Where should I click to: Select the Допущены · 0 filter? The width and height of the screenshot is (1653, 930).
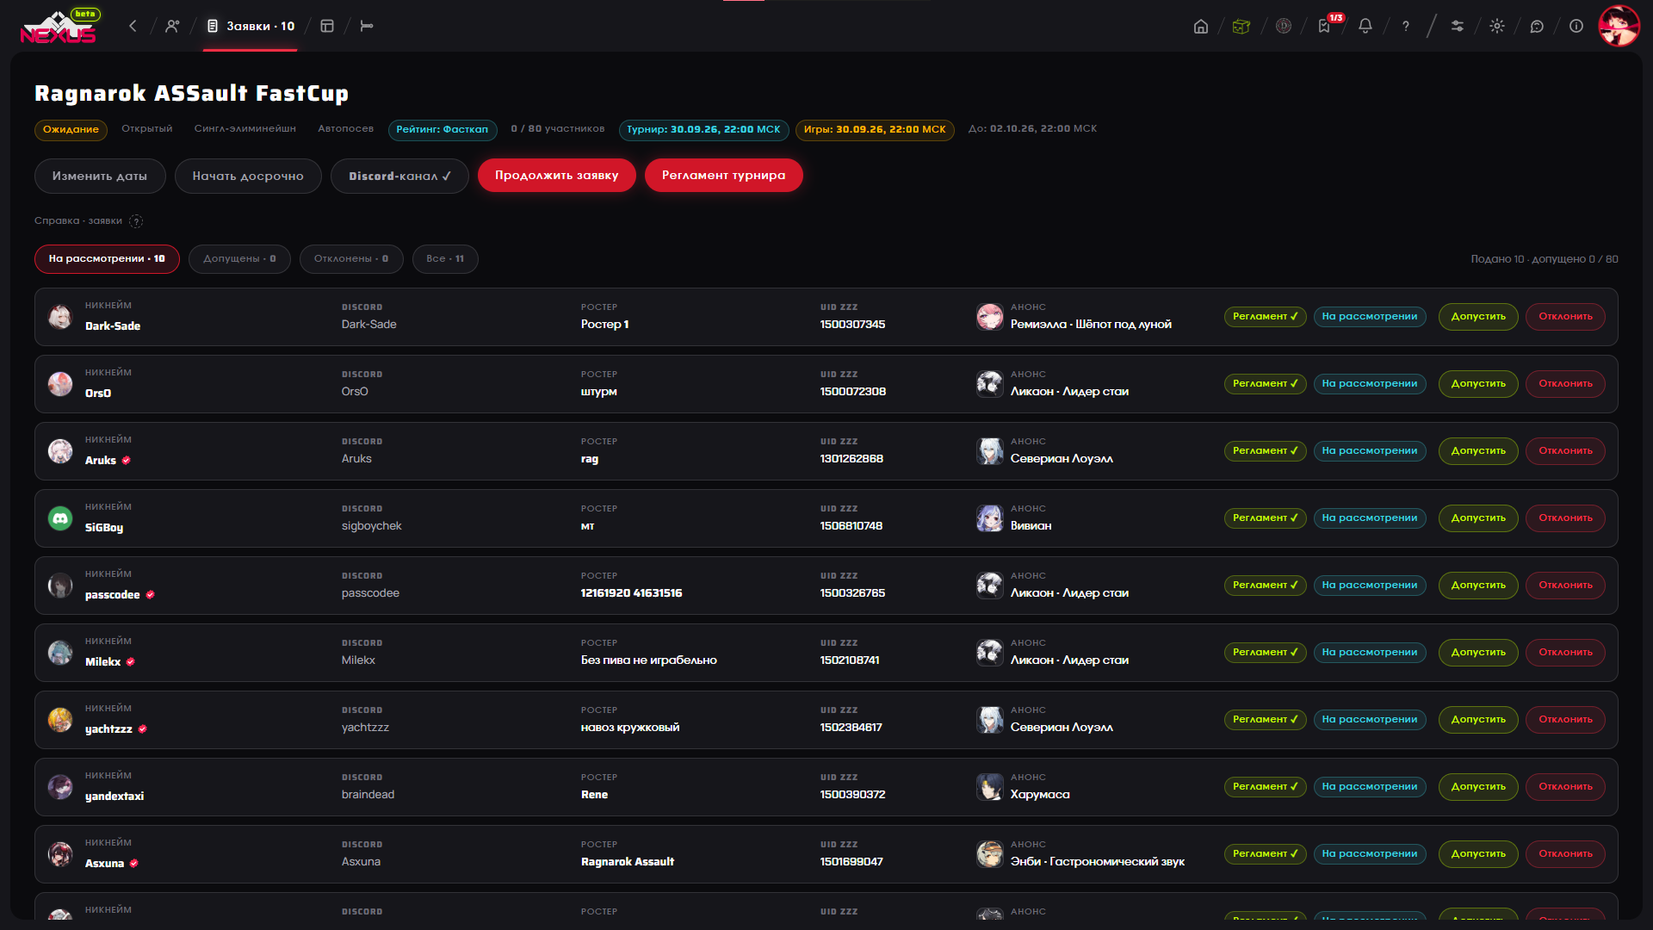(239, 258)
